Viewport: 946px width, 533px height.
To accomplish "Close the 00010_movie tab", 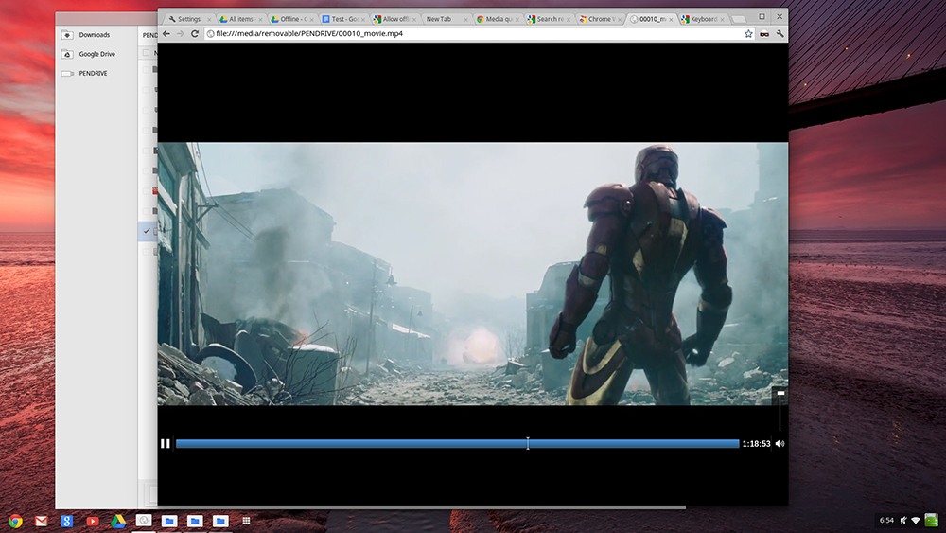I will 671,19.
